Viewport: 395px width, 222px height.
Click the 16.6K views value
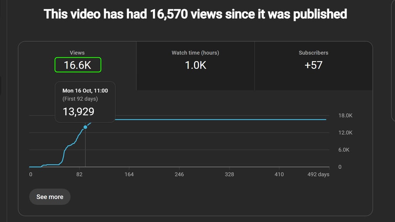point(78,65)
